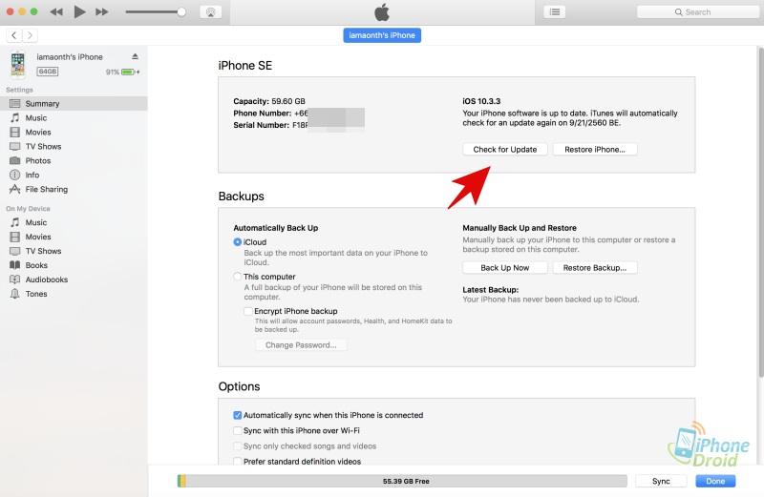This screenshot has width=764, height=497.
Task: Open Audiobooks under On My Device
Action: tap(46, 280)
